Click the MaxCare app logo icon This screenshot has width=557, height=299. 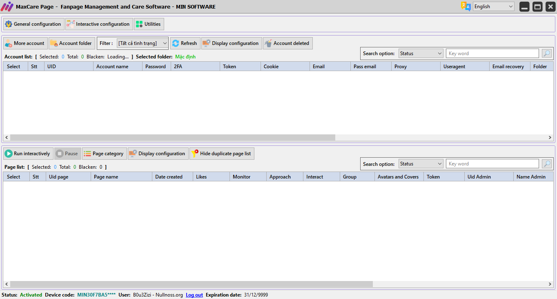pos(7,7)
